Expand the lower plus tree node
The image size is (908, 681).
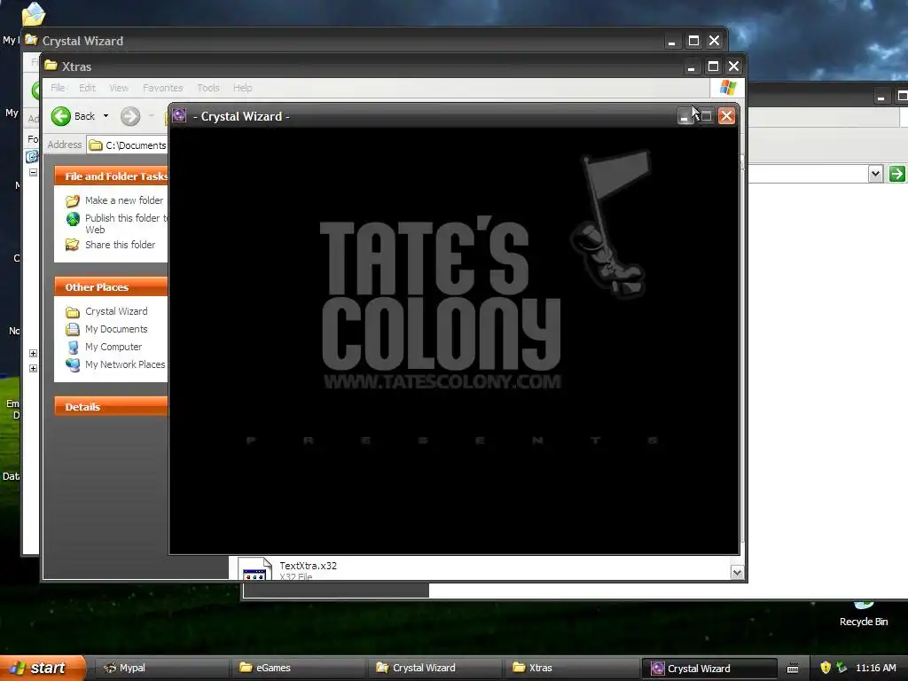coord(33,368)
